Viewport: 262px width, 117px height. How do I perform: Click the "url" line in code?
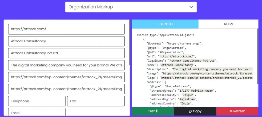pyautogui.click(x=171, y=56)
